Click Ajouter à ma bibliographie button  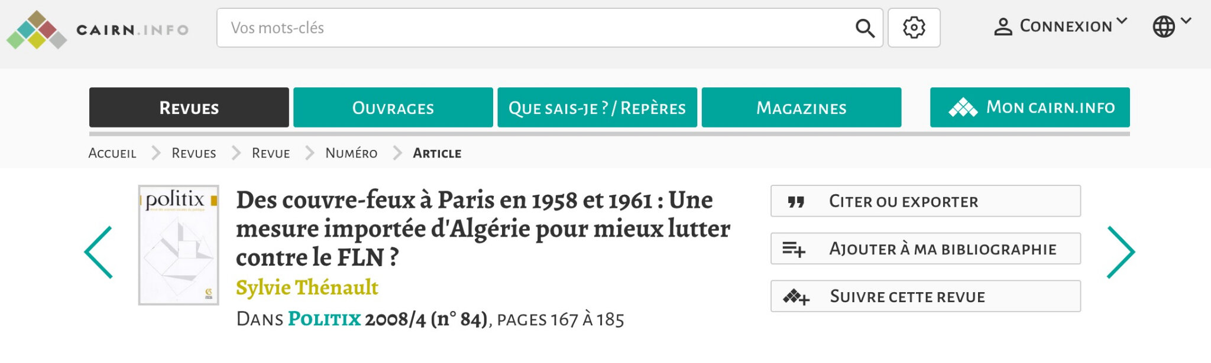[x=925, y=249]
